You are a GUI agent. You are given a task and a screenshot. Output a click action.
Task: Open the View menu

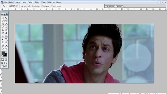point(44,2)
